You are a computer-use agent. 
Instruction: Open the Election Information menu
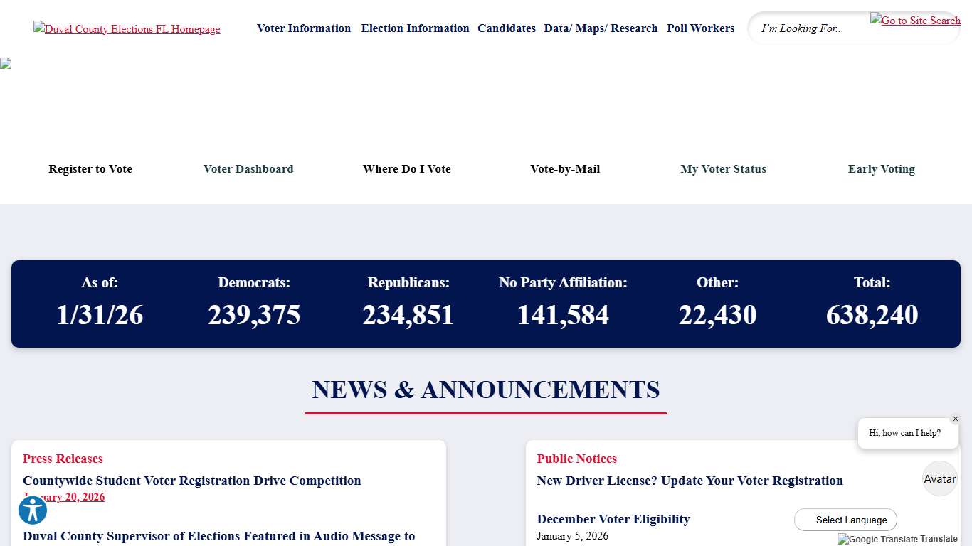(x=415, y=28)
